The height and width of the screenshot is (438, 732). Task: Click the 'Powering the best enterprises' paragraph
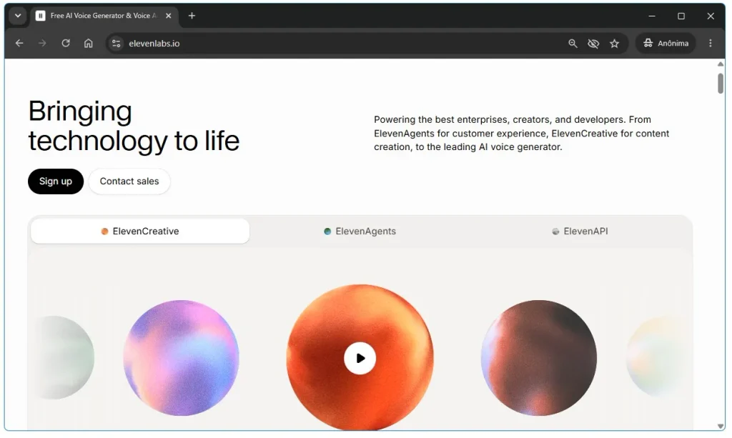(521, 134)
